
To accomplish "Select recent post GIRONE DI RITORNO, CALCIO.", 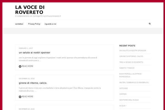I will (131, 56).
